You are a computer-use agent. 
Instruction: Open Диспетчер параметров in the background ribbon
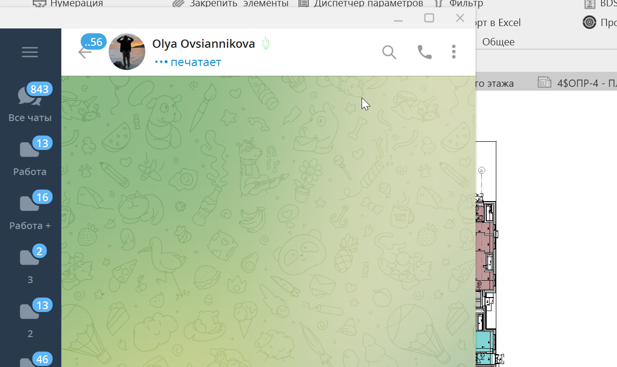pos(361,4)
